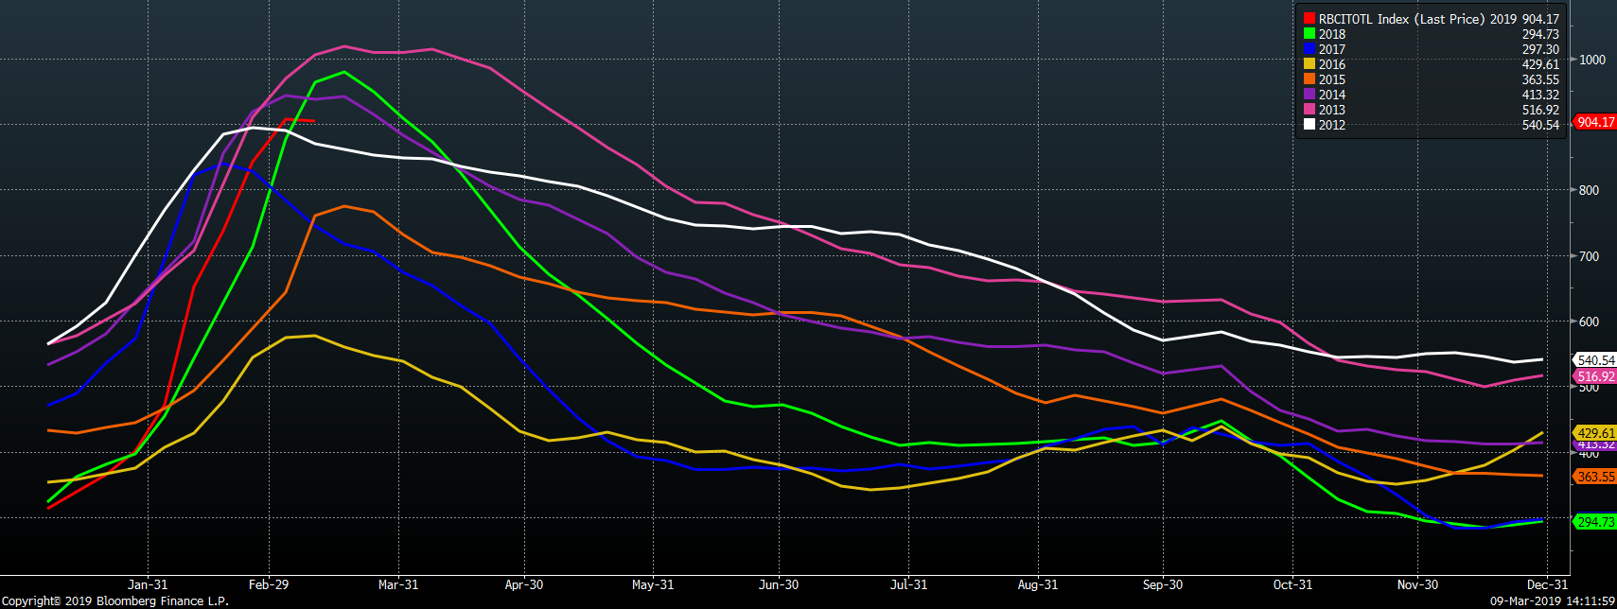
Task: Select the orange 2015 legend swatch
Action: click(1309, 79)
